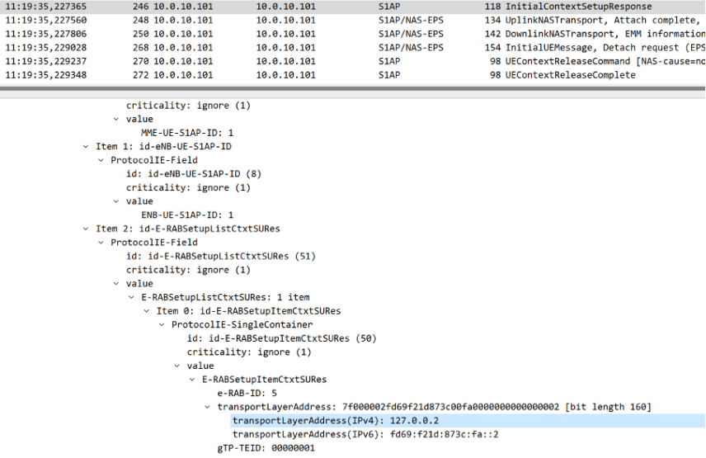706x458 pixels.
Task: Collapse Item 2: id-E-RABSetupListCtxtSURes node
Action: (x=87, y=229)
